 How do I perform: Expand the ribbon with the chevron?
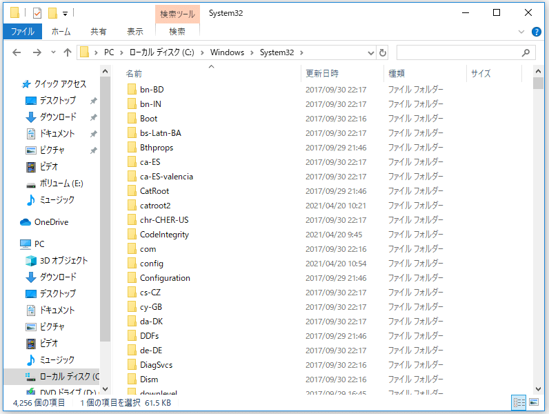[521, 32]
